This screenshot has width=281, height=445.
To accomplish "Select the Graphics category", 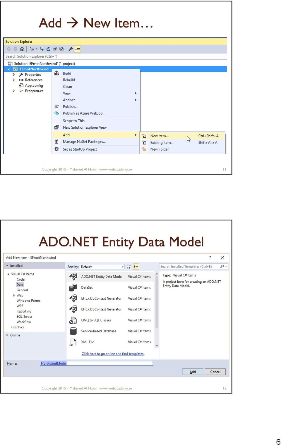I will click(18, 327).
